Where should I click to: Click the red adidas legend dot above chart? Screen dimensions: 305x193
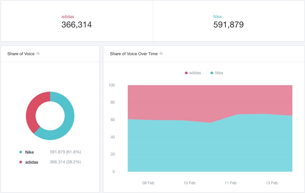(x=186, y=73)
